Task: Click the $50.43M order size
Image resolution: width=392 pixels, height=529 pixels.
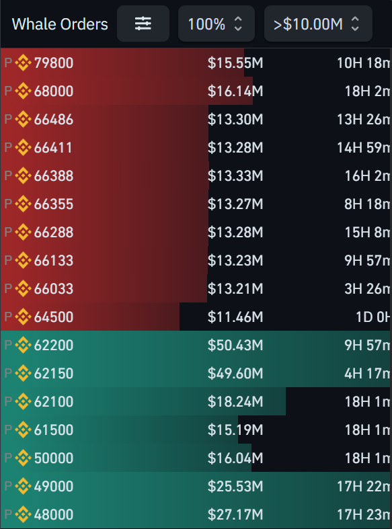Action: 235,345
